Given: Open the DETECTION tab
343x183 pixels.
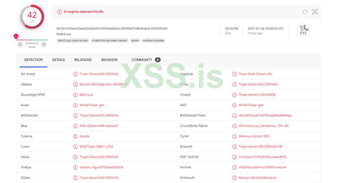Looking at the screenshot, I should (x=34, y=60).
